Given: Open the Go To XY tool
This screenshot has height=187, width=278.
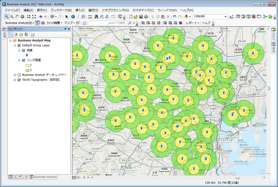Looking at the screenshot, I should 107,17.
